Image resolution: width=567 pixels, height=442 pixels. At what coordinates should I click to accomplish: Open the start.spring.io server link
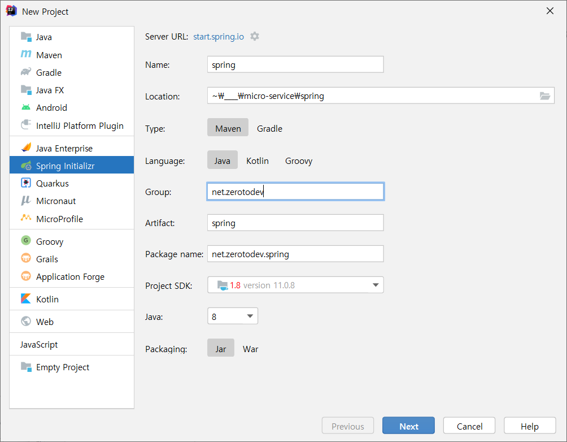219,37
